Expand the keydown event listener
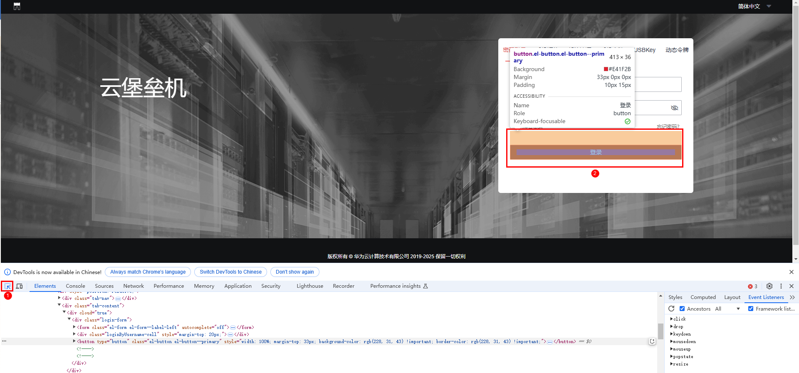The height and width of the screenshot is (373, 799). (x=671, y=334)
